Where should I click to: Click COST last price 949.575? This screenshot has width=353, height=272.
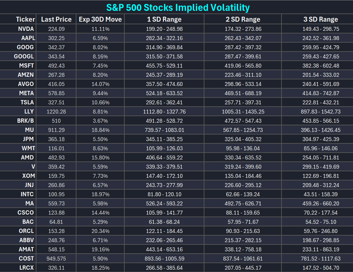[56, 259]
